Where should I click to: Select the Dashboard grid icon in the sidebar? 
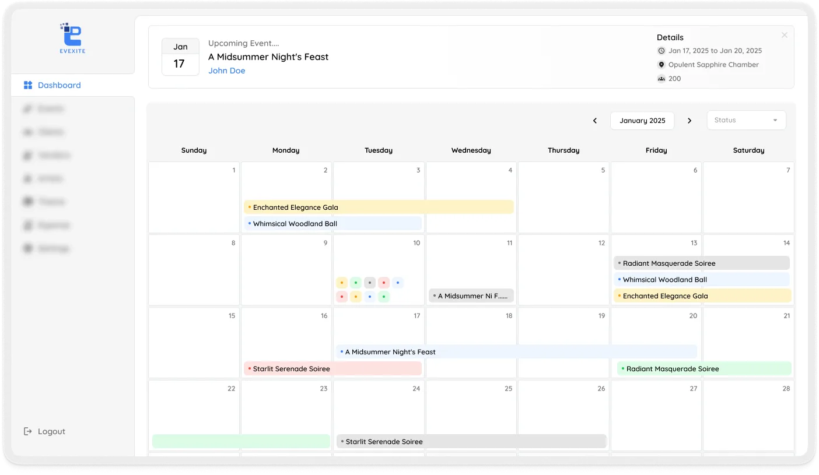[x=27, y=85]
